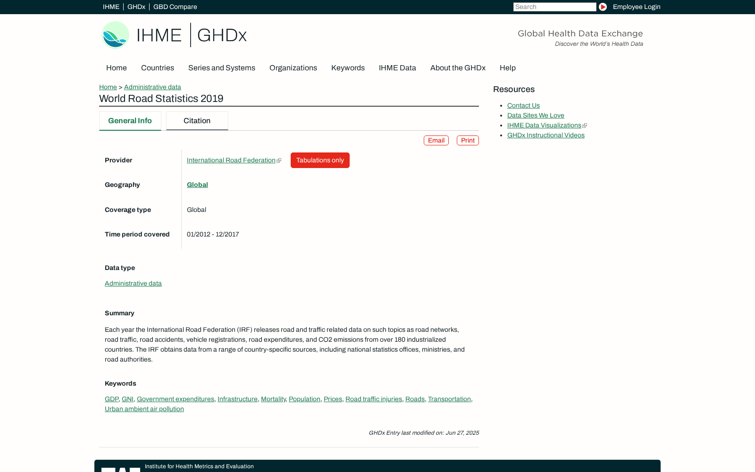Open the About the GHDx menu
755x472 pixels.
(458, 67)
